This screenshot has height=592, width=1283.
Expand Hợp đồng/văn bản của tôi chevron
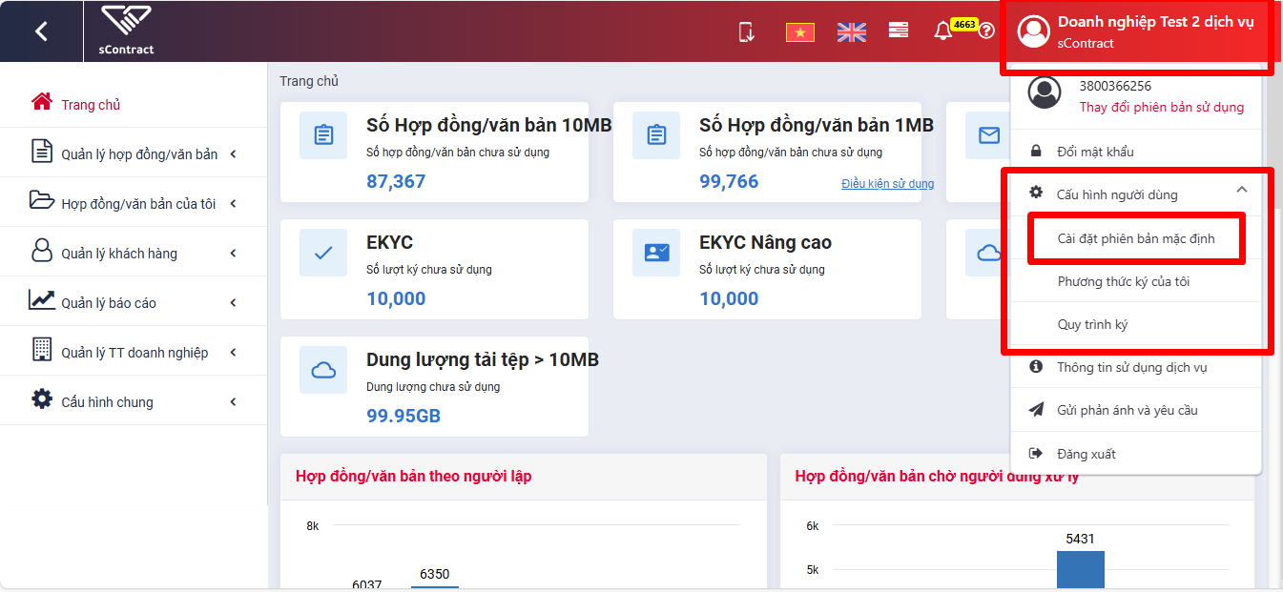click(233, 204)
